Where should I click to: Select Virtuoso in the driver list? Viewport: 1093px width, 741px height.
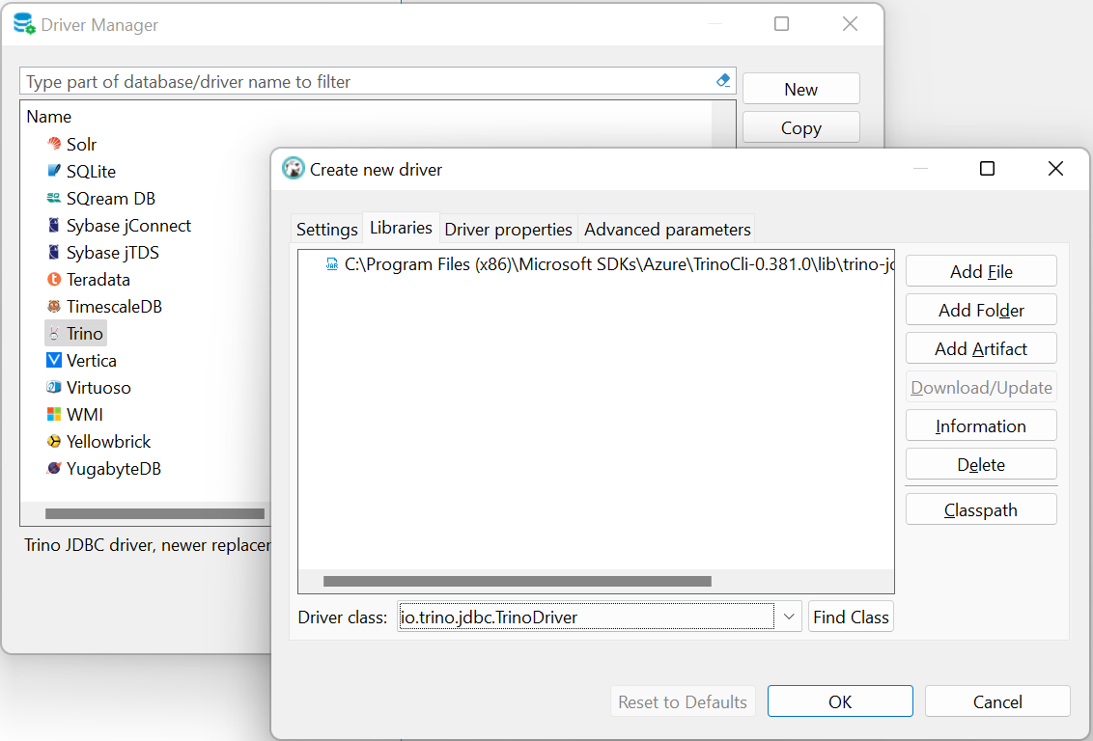coord(99,388)
